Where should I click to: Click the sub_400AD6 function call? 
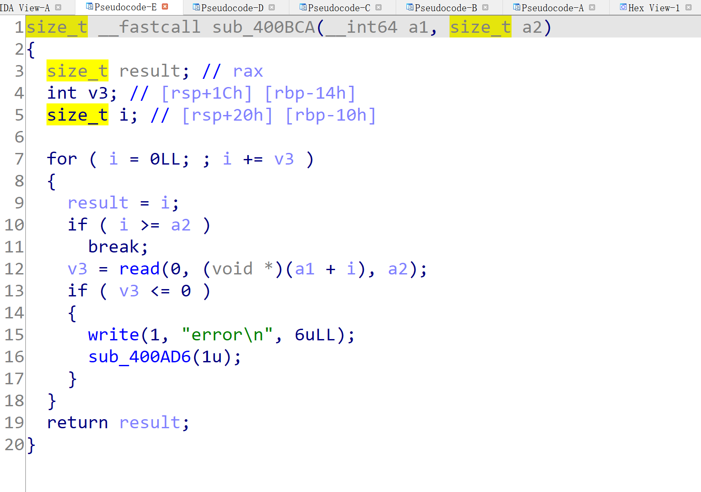tap(140, 356)
